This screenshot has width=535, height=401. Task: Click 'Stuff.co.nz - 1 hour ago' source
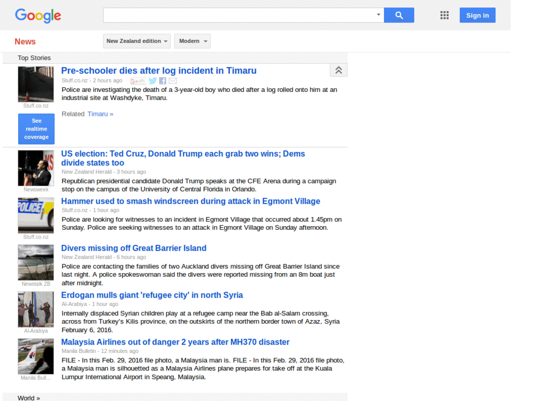click(x=90, y=210)
